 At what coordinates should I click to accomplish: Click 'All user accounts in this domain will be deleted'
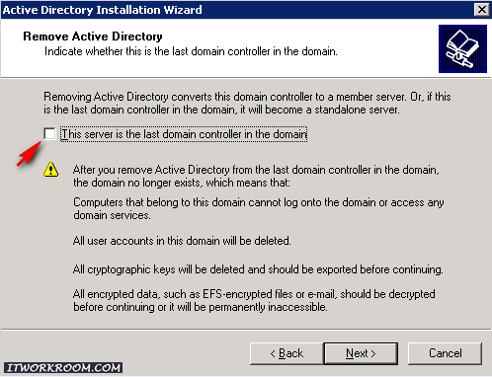182,241
